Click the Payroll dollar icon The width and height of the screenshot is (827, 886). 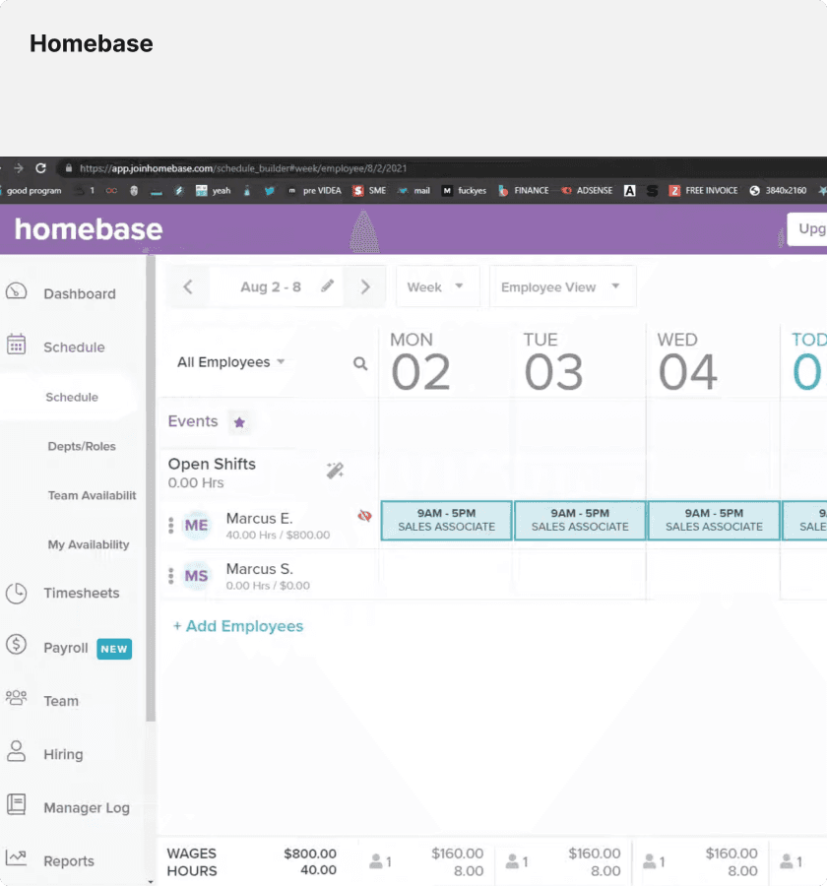coord(17,645)
